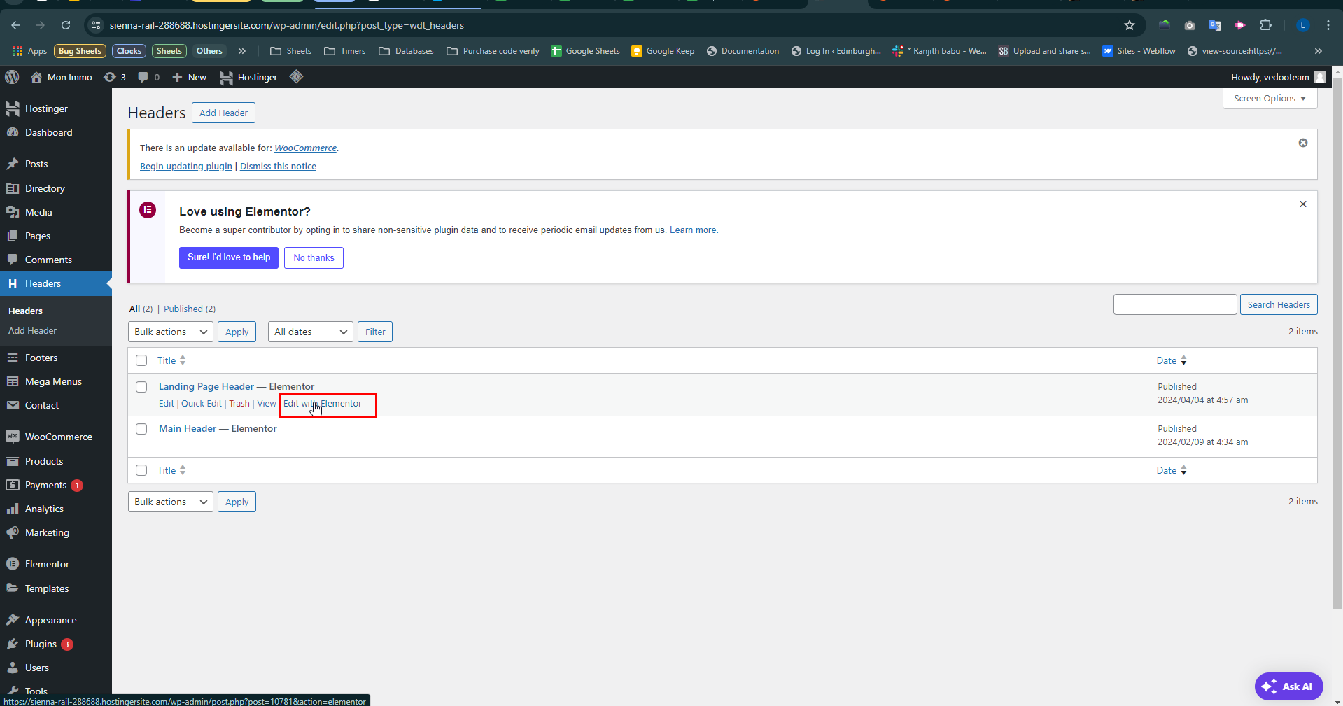Go back with browser back arrow
Screen dimensions: 1343x706
pos(15,25)
